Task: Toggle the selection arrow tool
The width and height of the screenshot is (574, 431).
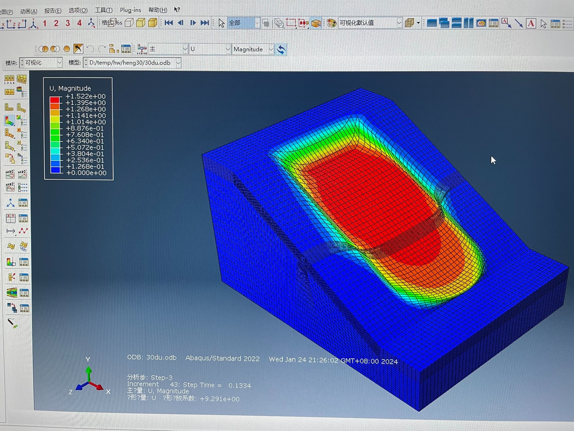Action: (x=221, y=23)
